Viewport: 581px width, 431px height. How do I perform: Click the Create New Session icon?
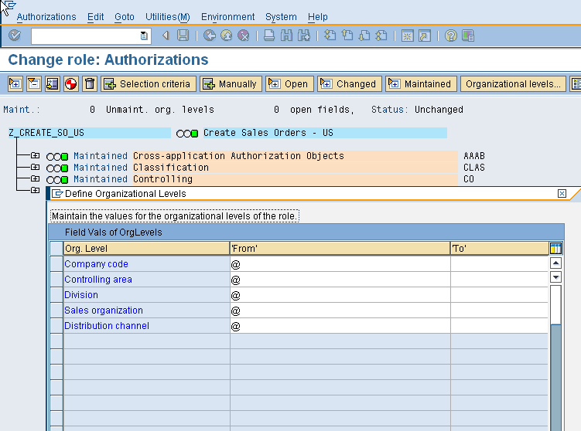(407, 36)
